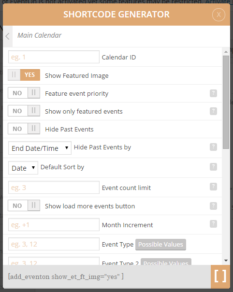Show Possible Values for Event Type
Image resolution: width=233 pixels, height=292 pixels.
(x=160, y=245)
